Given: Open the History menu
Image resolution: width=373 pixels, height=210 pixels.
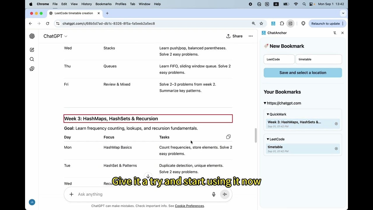Looking at the screenshot, I should point(87,4).
